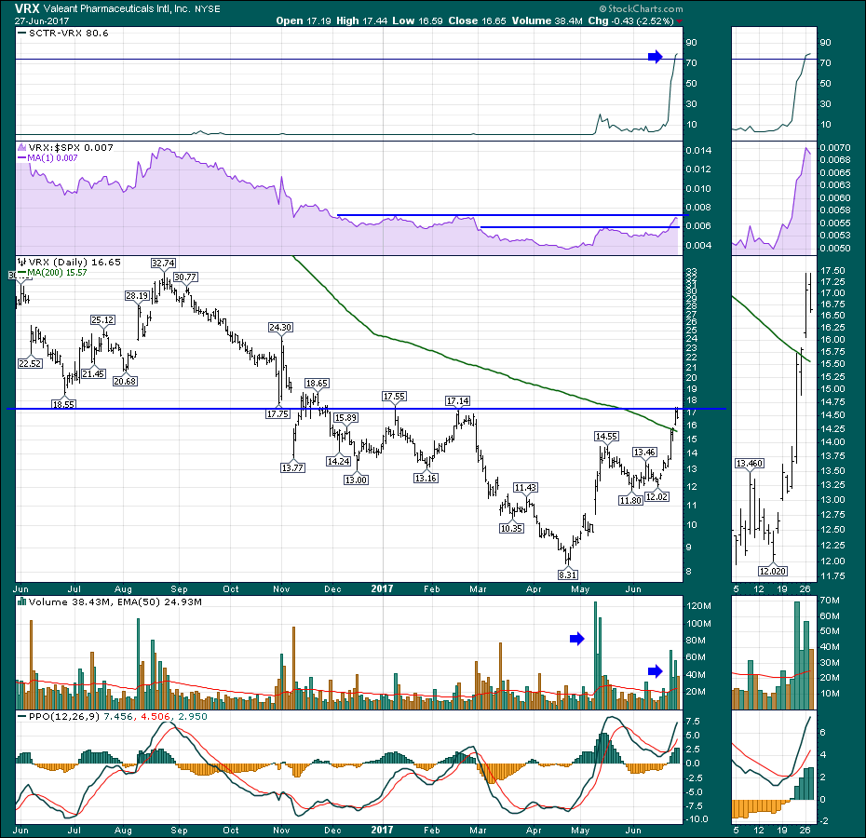This screenshot has width=866, height=838.
Task: Click the 20.68 price label
Action: [125, 381]
